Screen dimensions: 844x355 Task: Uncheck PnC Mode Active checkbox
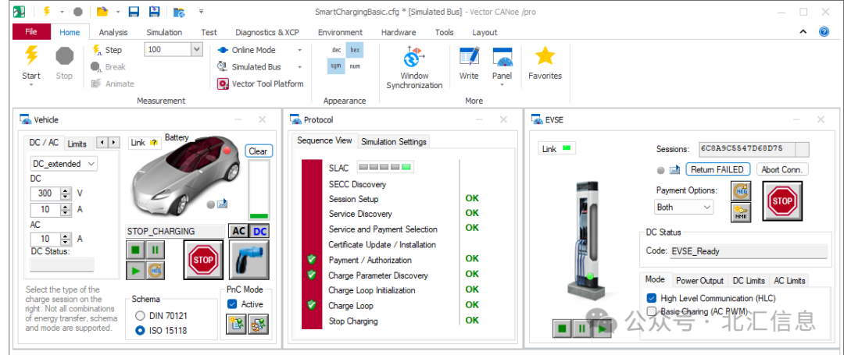pyautogui.click(x=232, y=304)
